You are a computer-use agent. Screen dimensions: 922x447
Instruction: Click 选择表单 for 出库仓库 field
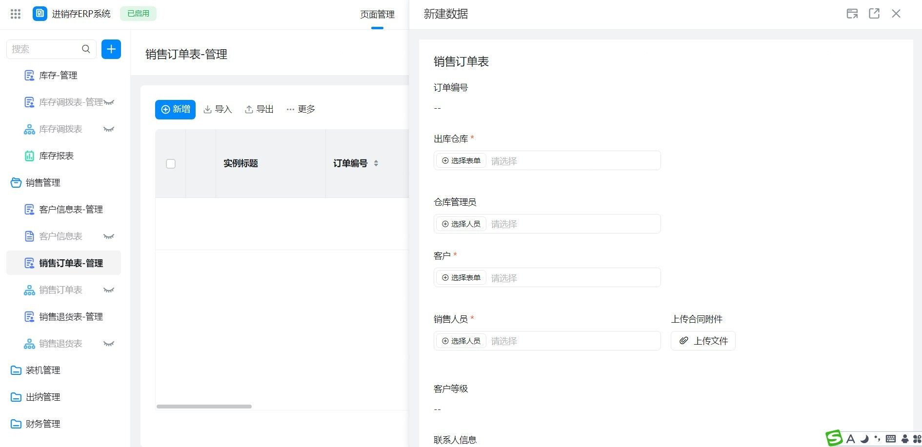(x=461, y=160)
